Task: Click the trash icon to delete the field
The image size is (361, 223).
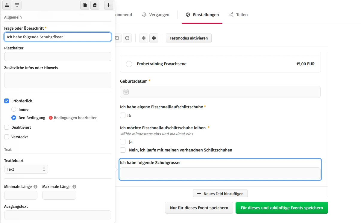Action: (95, 5)
